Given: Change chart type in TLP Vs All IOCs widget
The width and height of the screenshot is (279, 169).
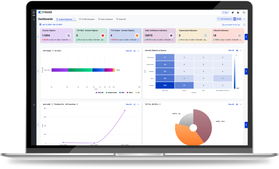Looking at the screenshot, I should coord(237,104).
